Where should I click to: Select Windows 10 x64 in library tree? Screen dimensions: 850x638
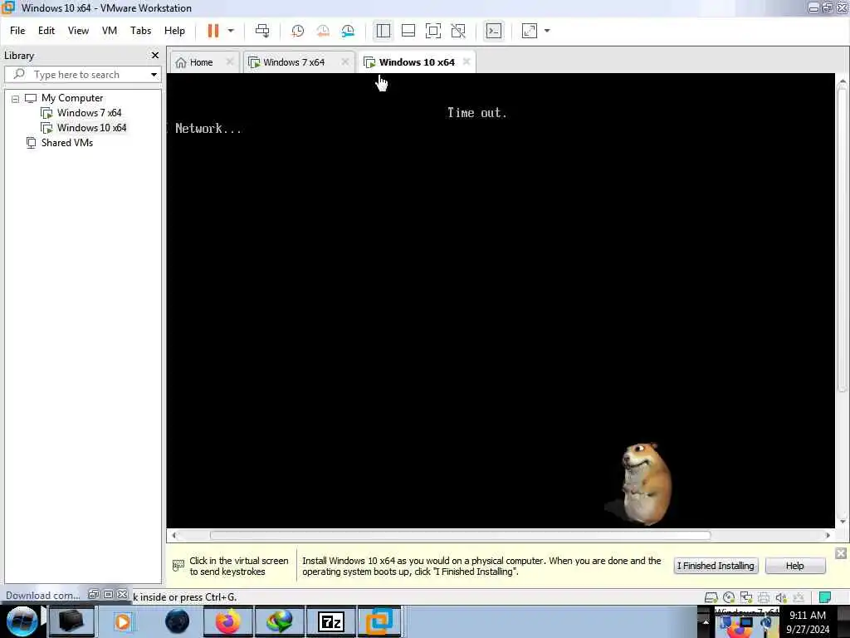tap(91, 128)
